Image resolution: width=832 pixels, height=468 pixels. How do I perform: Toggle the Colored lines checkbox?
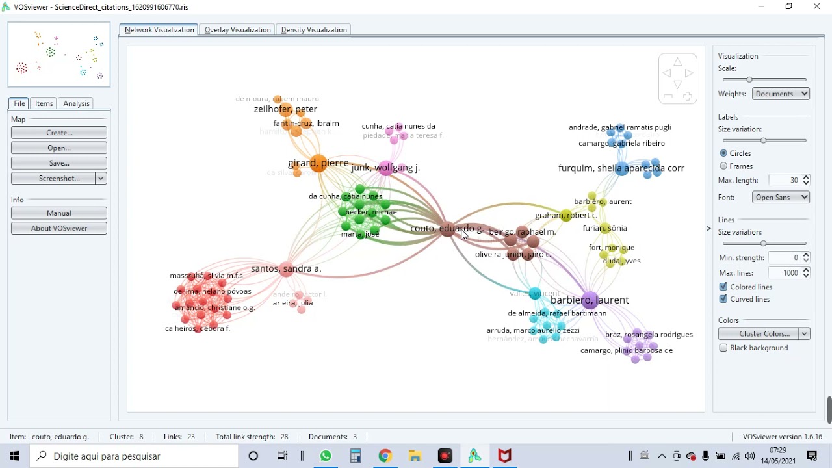pos(723,287)
